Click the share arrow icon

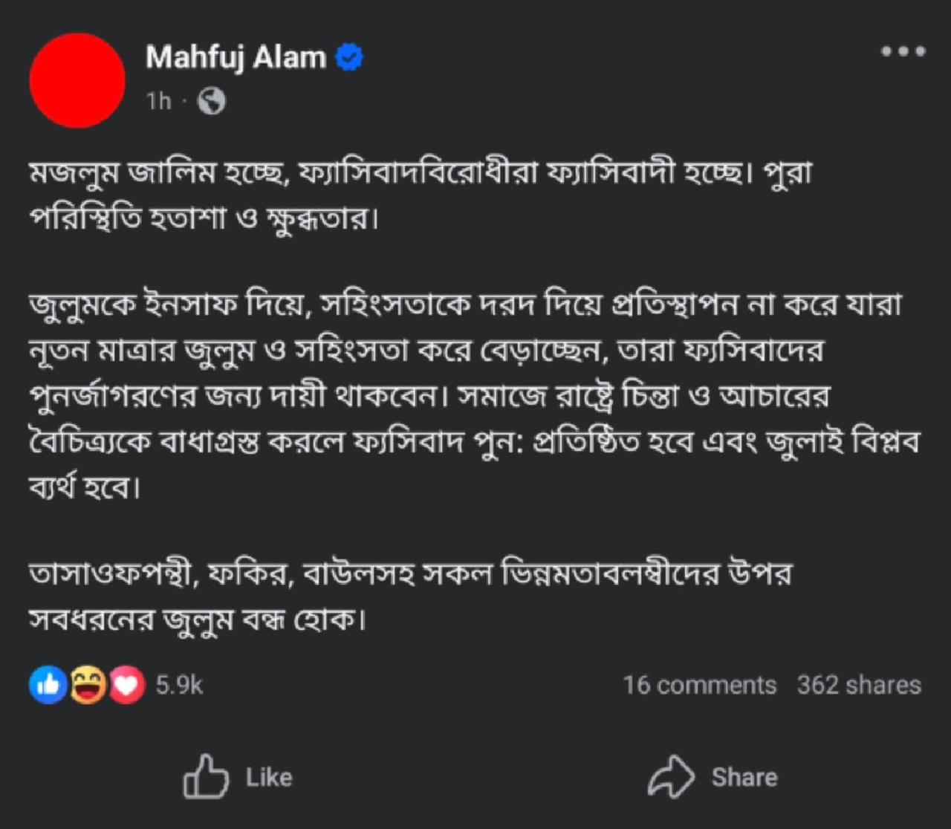tap(671, 777)
